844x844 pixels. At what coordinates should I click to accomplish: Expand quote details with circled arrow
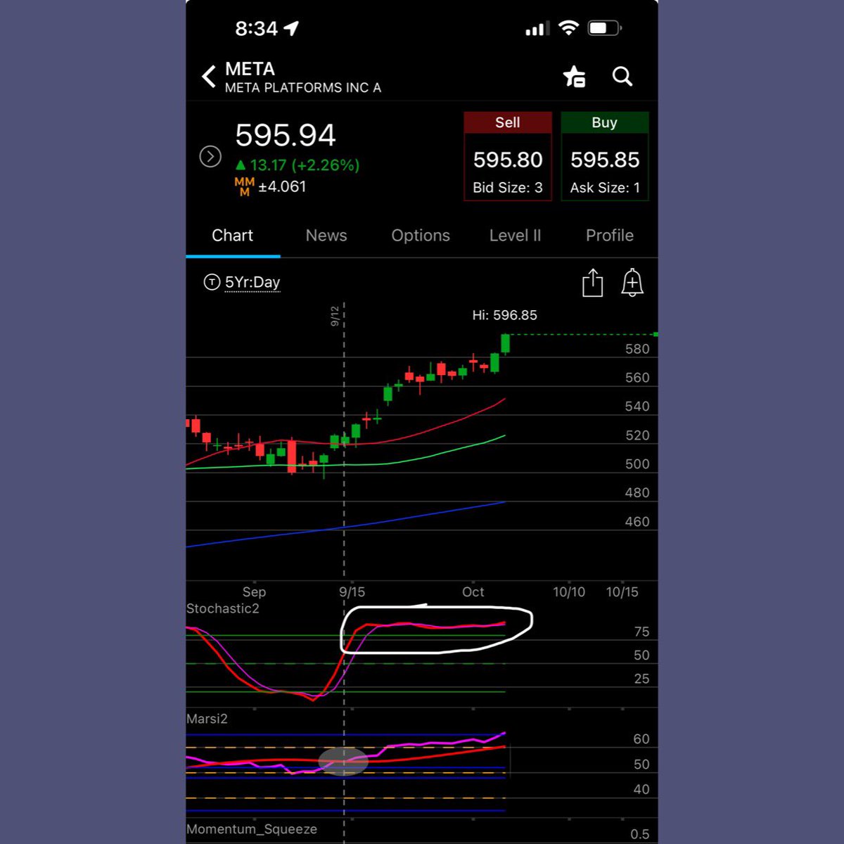point(210,156)
